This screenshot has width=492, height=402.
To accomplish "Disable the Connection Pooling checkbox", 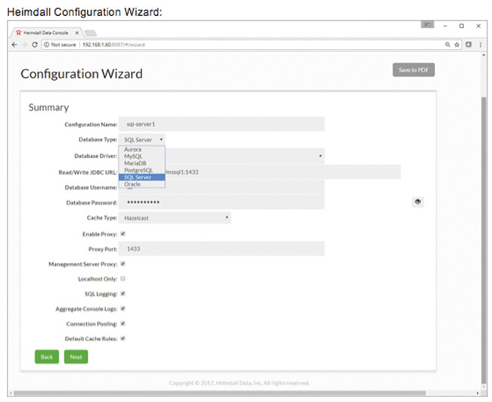I will [x=123, y=323].
